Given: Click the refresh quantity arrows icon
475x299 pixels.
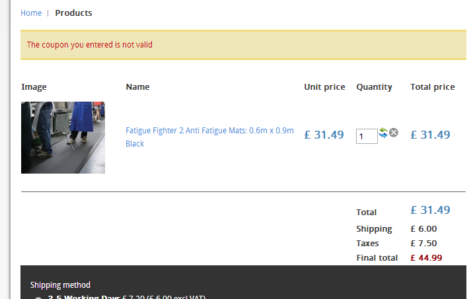Looking at the screenshot, I should pyautogui.click(x=383, y=133).
